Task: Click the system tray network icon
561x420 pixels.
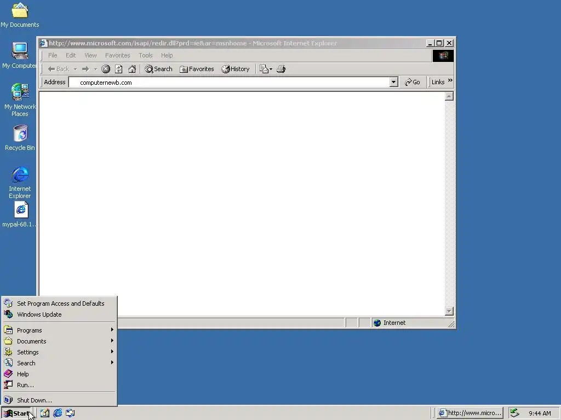Action: (x=515, y=413)
